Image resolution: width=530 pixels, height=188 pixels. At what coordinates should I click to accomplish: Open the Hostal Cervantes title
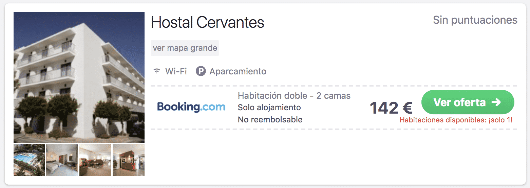pos(207,23)
